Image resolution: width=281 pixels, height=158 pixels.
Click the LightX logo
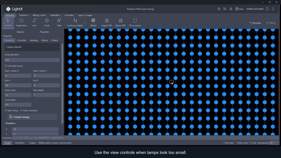(x=14, y=9)
